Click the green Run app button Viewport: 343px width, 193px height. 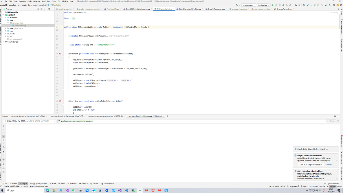coord(273,5)
